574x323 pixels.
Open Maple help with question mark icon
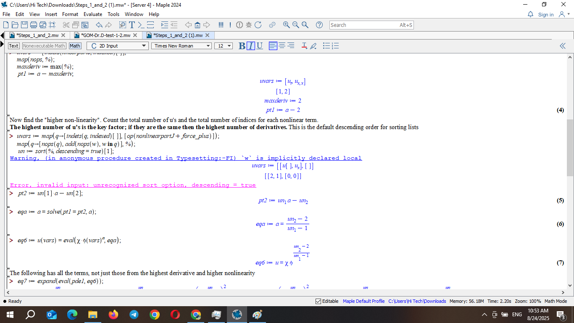click(319, 25)
